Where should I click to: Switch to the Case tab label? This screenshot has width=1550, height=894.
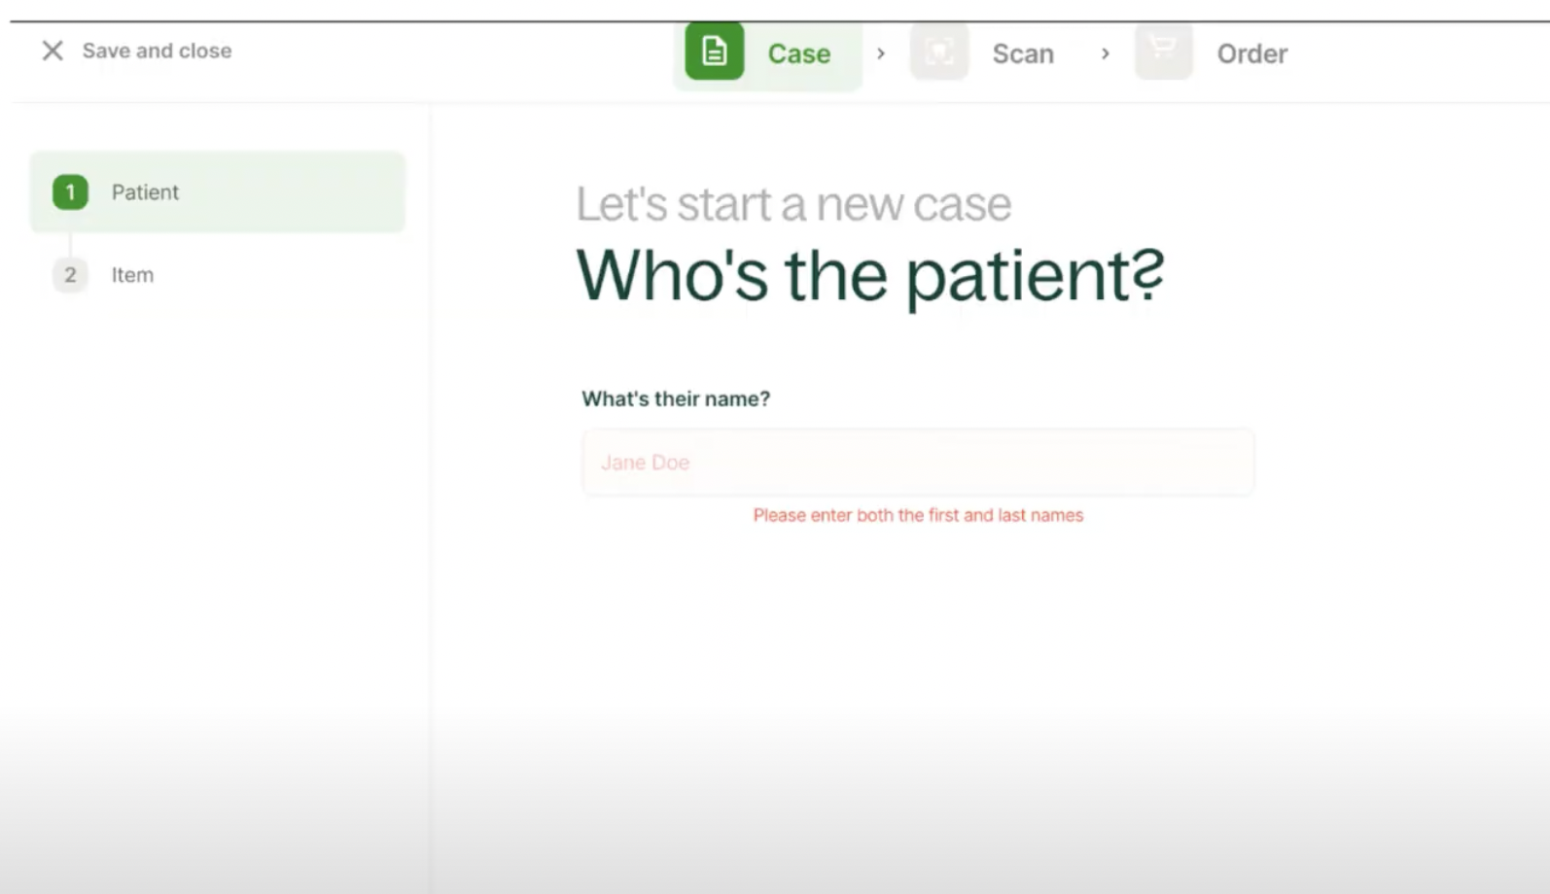798,53
